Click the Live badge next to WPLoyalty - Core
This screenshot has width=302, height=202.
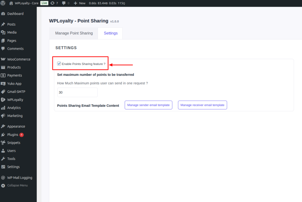[x=44, y=3]
